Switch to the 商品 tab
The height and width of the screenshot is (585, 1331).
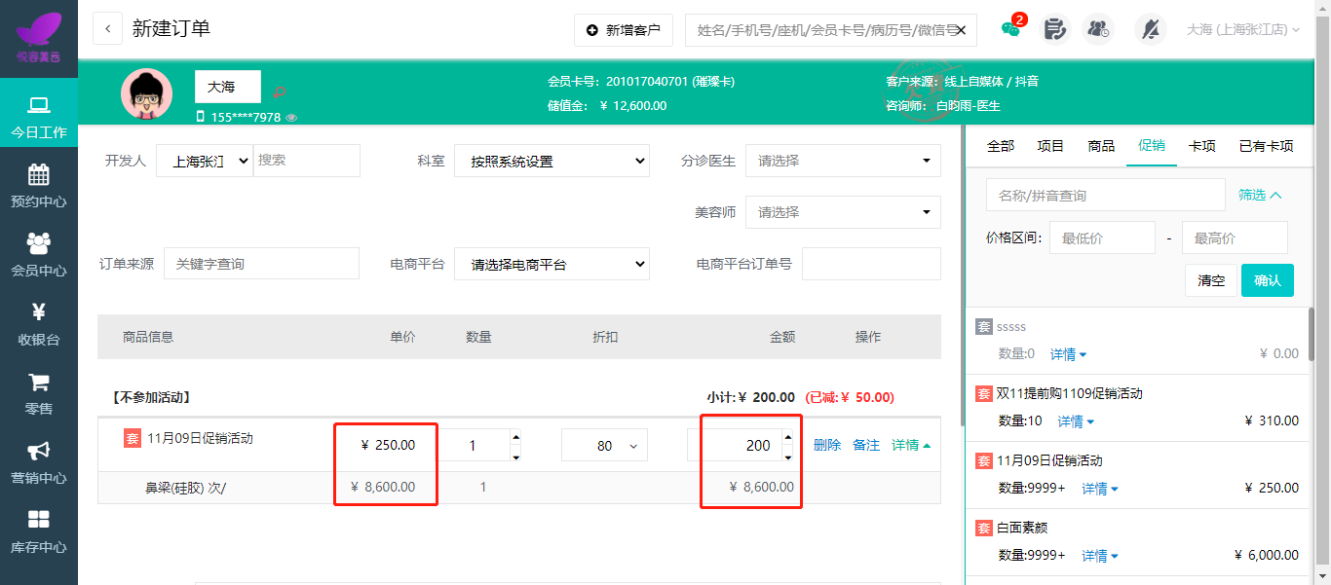click(x=1101, y=146)
